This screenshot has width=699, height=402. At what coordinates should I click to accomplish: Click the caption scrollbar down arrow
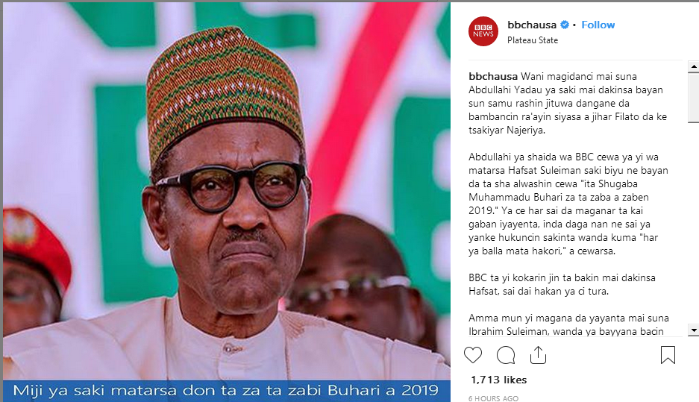pyautogui.click(x=694, y=330)
